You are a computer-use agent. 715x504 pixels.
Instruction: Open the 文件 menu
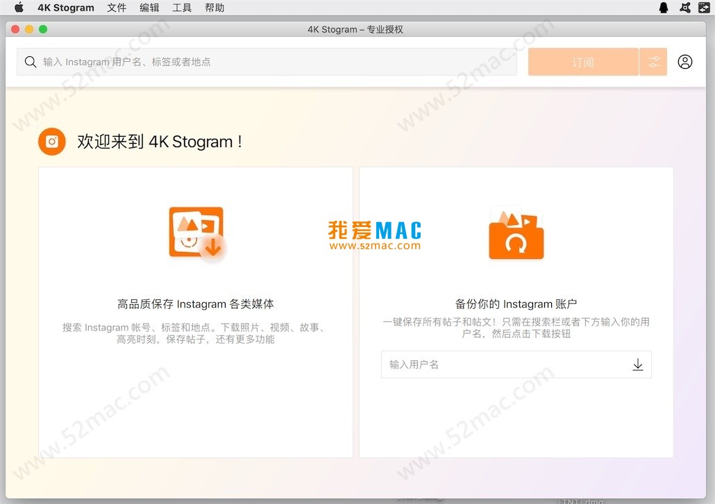coord(117,8)
